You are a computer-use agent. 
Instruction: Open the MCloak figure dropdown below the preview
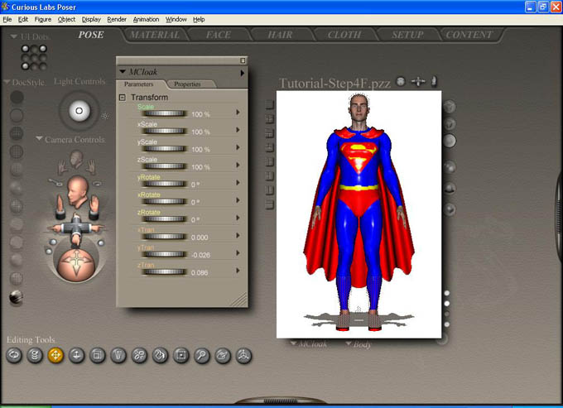coord(293,343)
